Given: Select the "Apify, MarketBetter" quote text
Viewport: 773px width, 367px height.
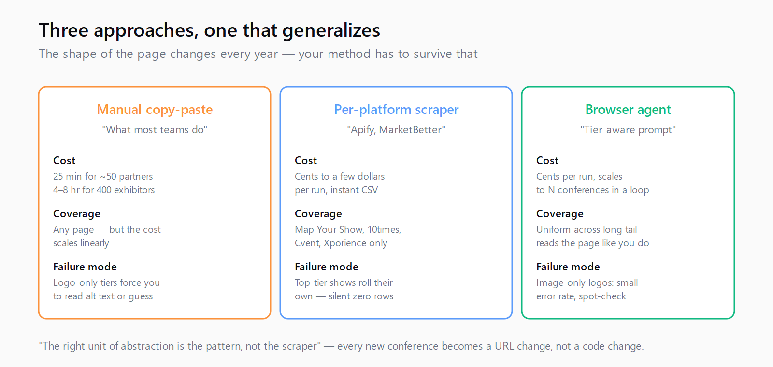Looking at the screenshot, I should [396, 130].
